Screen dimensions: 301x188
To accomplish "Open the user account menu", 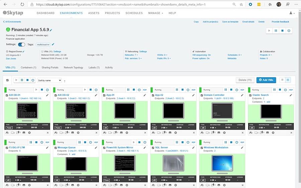I will pos(292,13).
